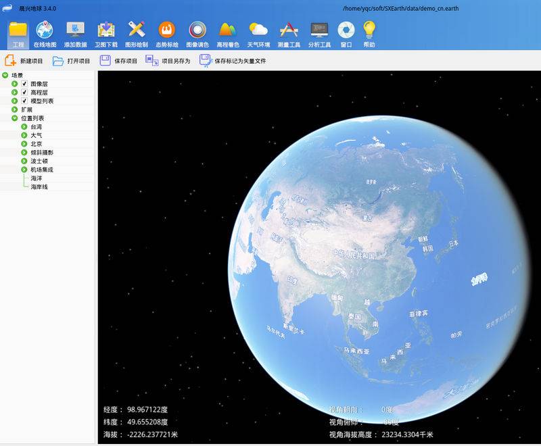
Task: Collapse the 场景 root node
Action: coord(5,75)
